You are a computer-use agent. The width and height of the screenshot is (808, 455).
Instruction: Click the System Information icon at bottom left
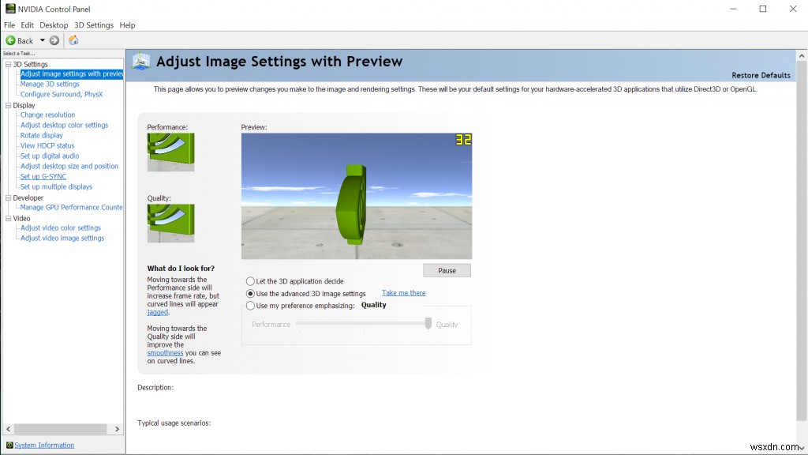click(x=8, y=445)
